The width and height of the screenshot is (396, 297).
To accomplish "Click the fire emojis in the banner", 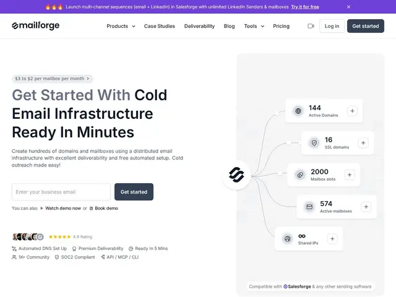I will click(x=54, y=7).
